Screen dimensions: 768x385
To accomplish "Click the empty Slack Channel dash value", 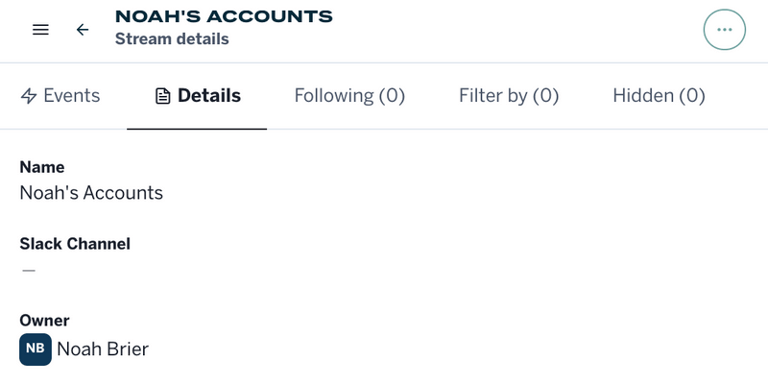I will [x=29, y=271].
